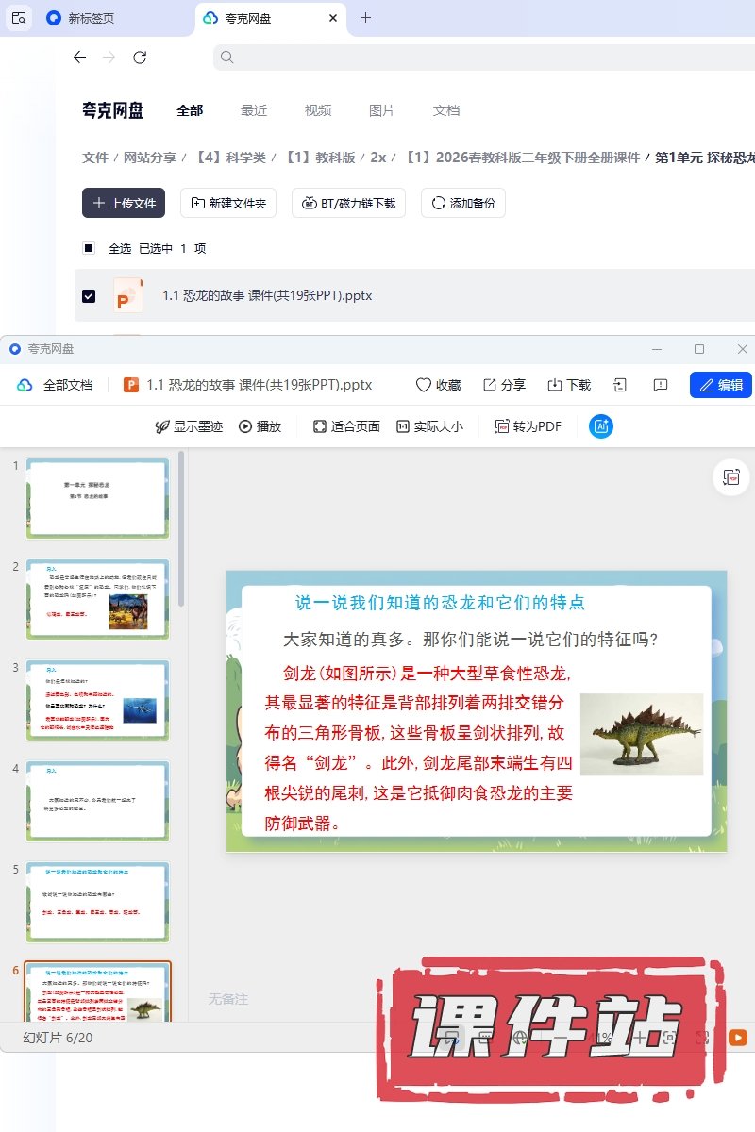Click the Share (分享) icon
Viewport: 755px width, 1132px height.
click(x=490, y=385)
